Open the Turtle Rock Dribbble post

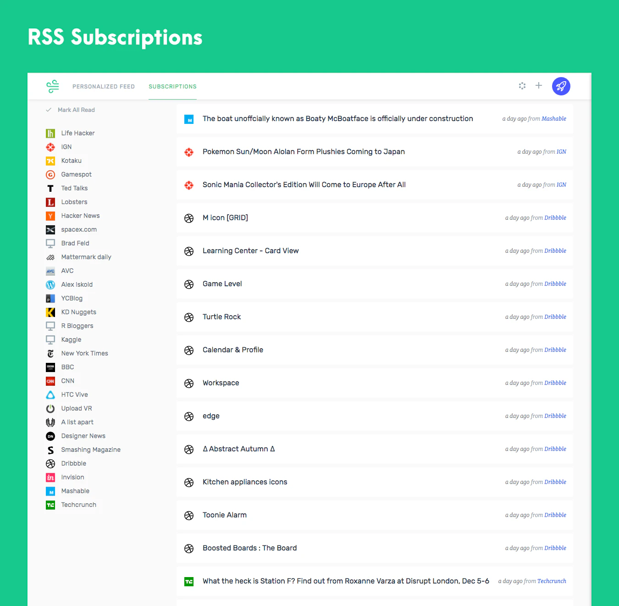coord(221,317)
